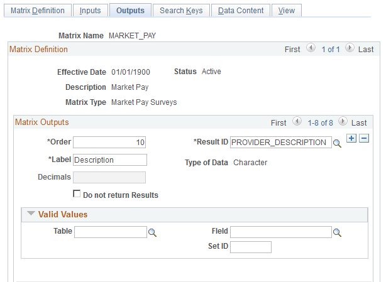Show previous row in Matrix Definition

point(311,48)
